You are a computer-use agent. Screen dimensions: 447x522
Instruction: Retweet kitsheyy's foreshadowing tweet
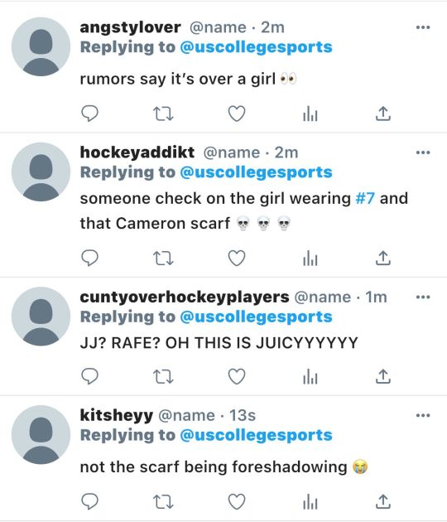pyautogui.click(x=163, y=502)
